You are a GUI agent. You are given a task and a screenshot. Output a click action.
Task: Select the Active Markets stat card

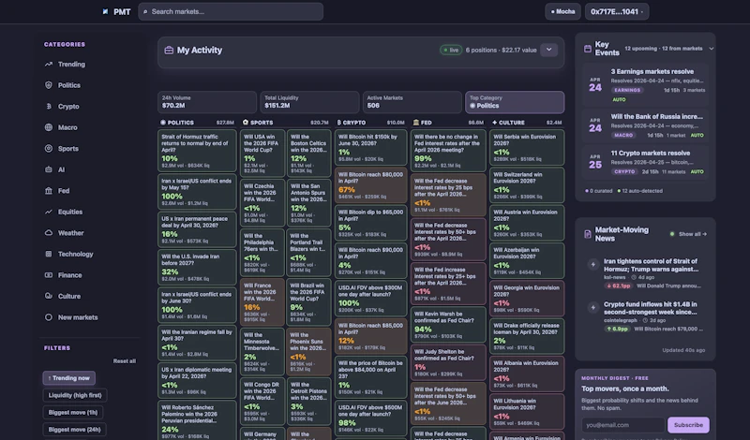[412, 102]
